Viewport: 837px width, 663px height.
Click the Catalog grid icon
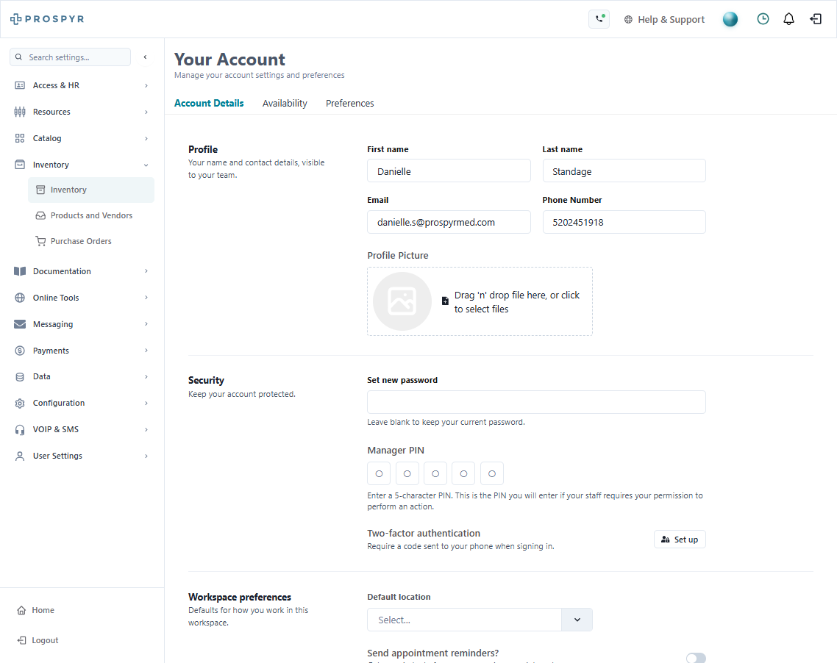tap(20, 138)
